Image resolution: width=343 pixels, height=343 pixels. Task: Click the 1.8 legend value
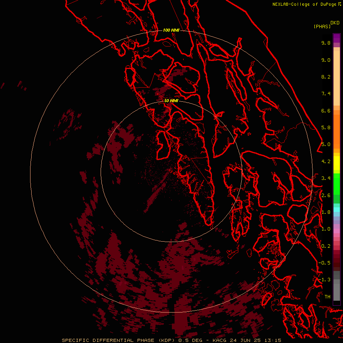[326, 212]
